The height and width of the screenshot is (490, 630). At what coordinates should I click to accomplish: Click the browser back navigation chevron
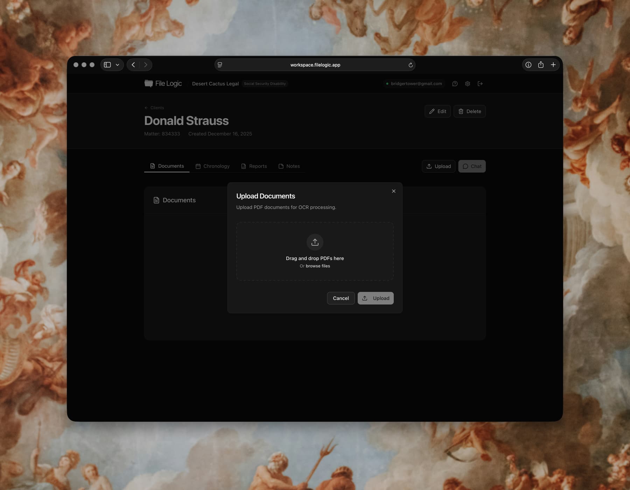(x=133, y=65)
